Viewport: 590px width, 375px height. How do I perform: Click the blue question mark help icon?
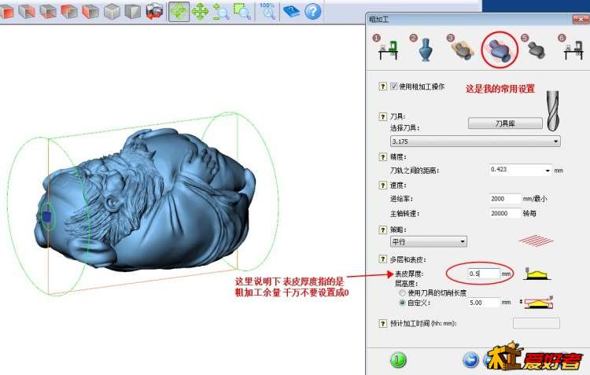[312, 11]
